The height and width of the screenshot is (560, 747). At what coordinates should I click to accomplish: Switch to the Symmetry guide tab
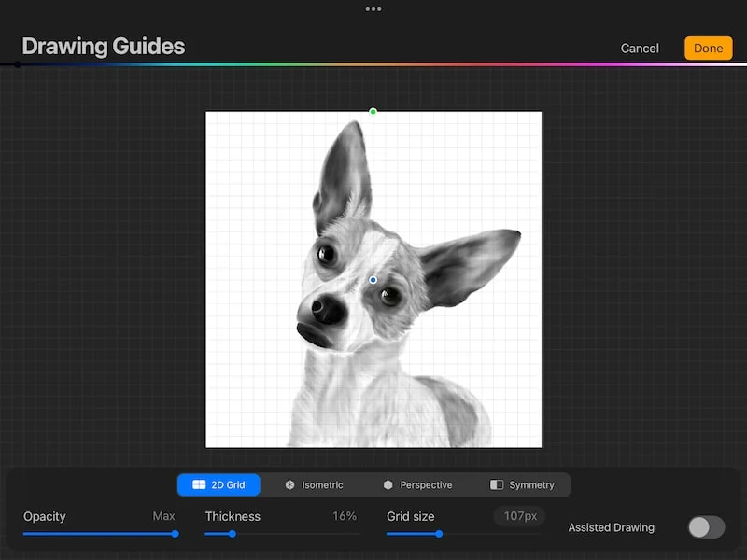(x=523, y=484)
